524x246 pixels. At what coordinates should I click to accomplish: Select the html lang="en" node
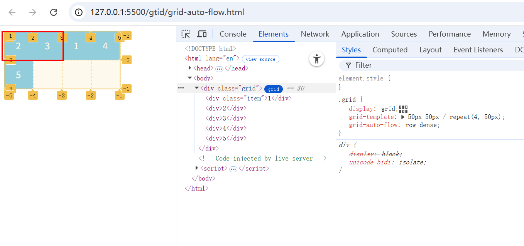(212, 59)
